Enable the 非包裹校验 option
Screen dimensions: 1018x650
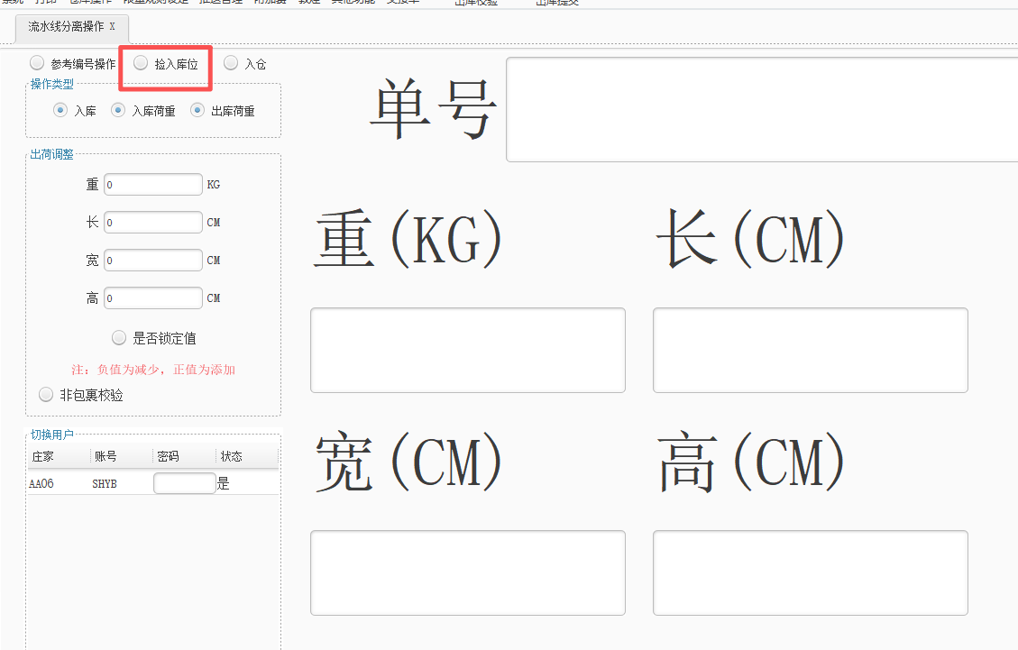point(46,395)
